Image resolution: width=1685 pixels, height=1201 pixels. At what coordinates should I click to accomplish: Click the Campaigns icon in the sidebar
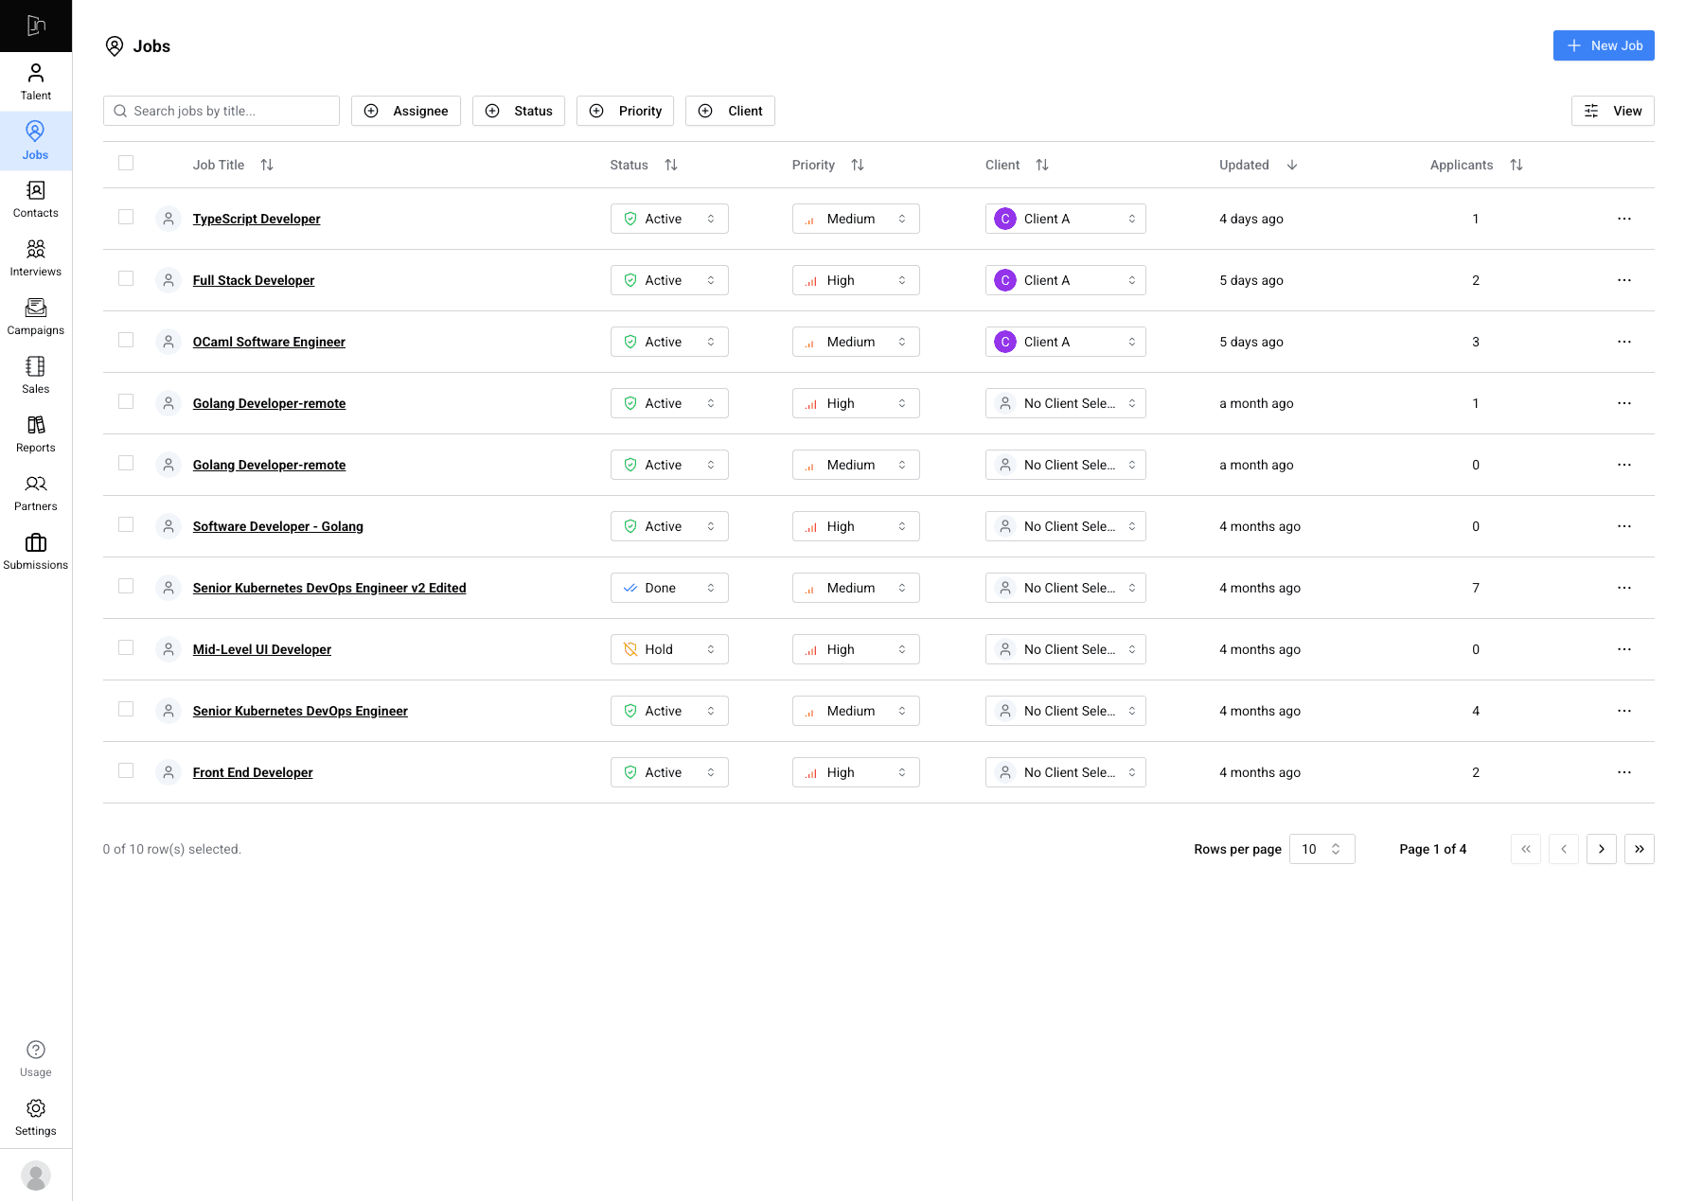(35, 316)
